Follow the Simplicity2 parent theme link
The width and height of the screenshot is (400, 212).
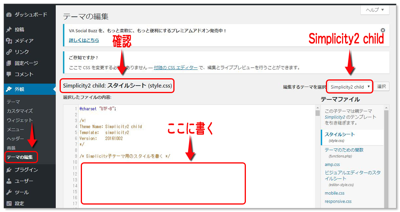[x=335, y=117]
